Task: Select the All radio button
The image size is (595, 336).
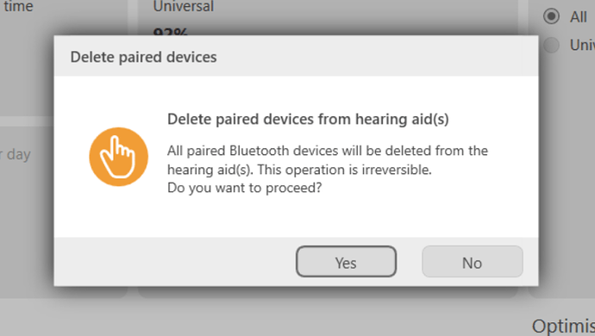Action: (x=551, y=16)
